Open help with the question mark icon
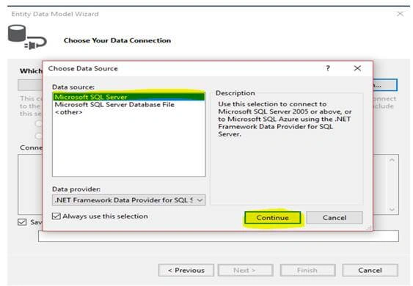 pos(328,68)
